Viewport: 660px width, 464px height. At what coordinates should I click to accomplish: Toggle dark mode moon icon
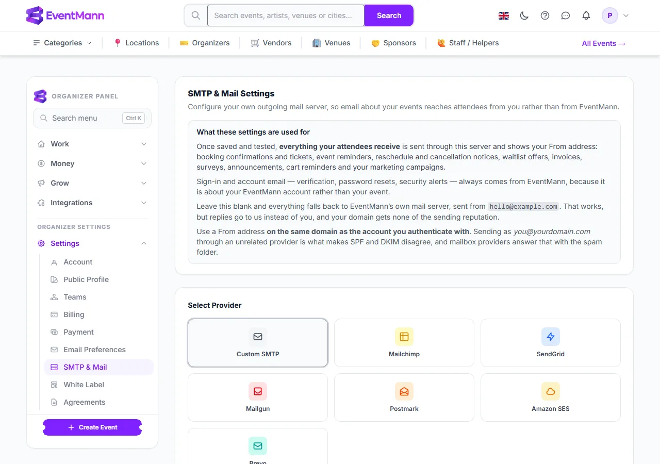pyautogui.click(x=524, y=15)
